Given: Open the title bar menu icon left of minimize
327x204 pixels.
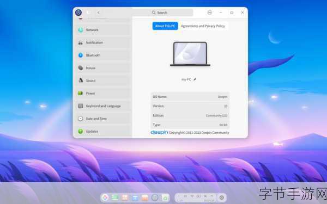Looking at the screenshot, I should [x=210, y=13].
